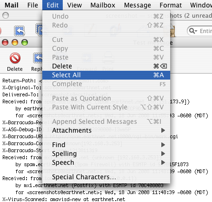Open the Mailbox menu
212x202 pixels.
103,5
